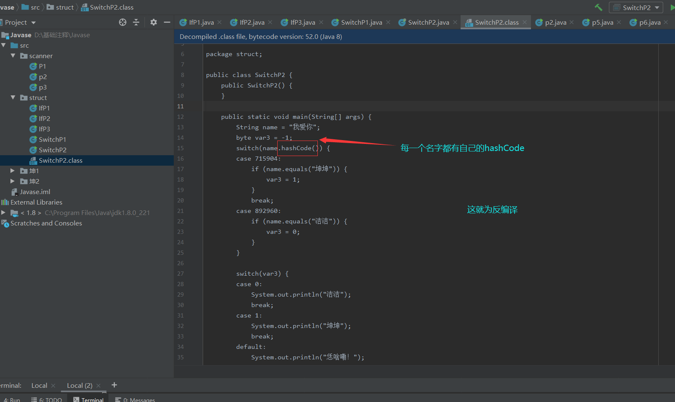This screenshot has height=402, width=675.
Task: Hide the Project tool window
Action: 167,22
